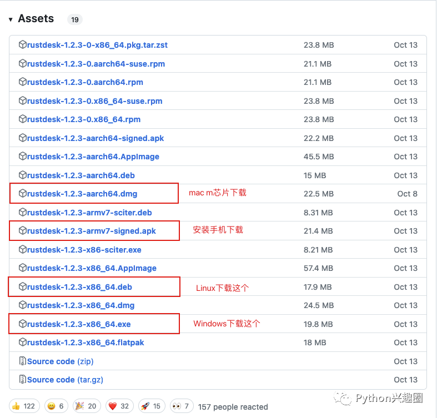Download rustdesk-1.2.3-x86_64.deb for Linux
This screenshot has width=437, height=418.
point(79,287)
